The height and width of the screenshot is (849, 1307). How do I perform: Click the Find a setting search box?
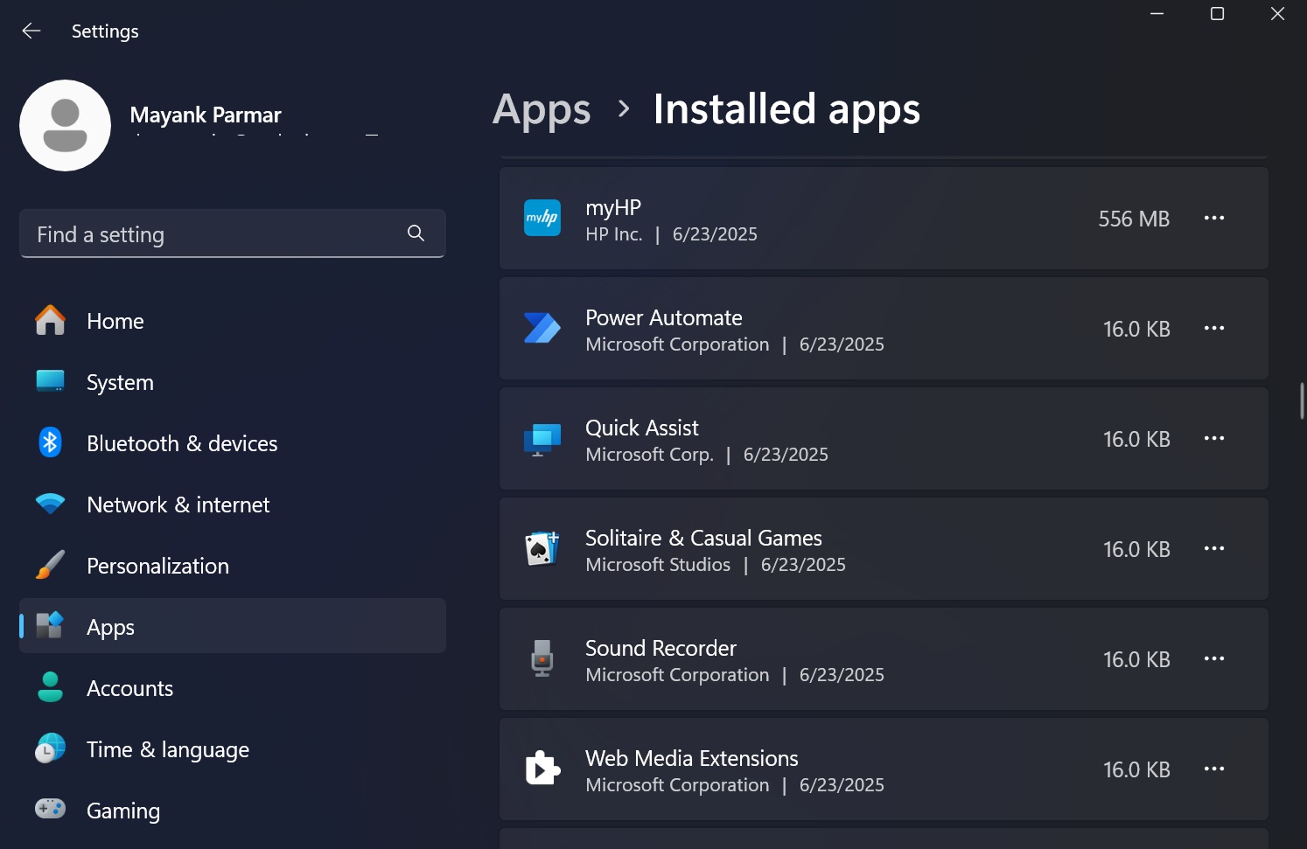point(214,234)
